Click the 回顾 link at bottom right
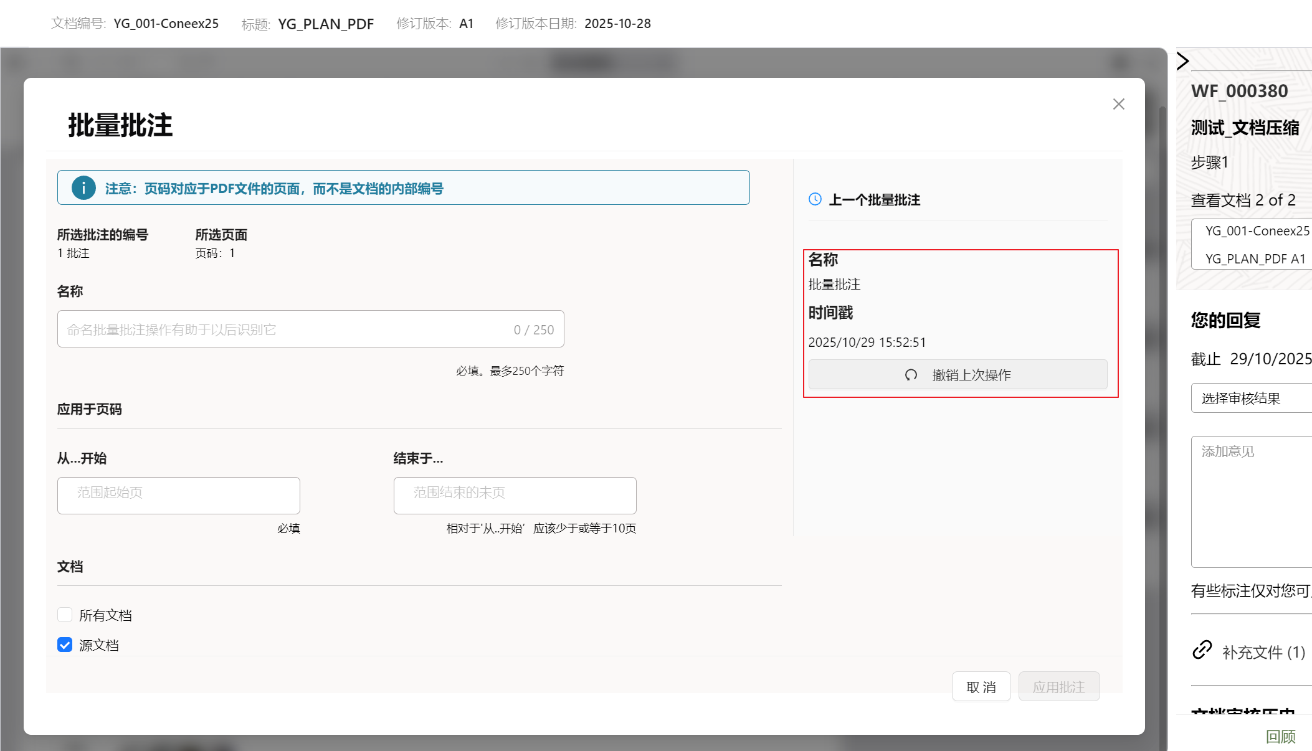Screen dimensions: 1312x751 [1280, 737]
